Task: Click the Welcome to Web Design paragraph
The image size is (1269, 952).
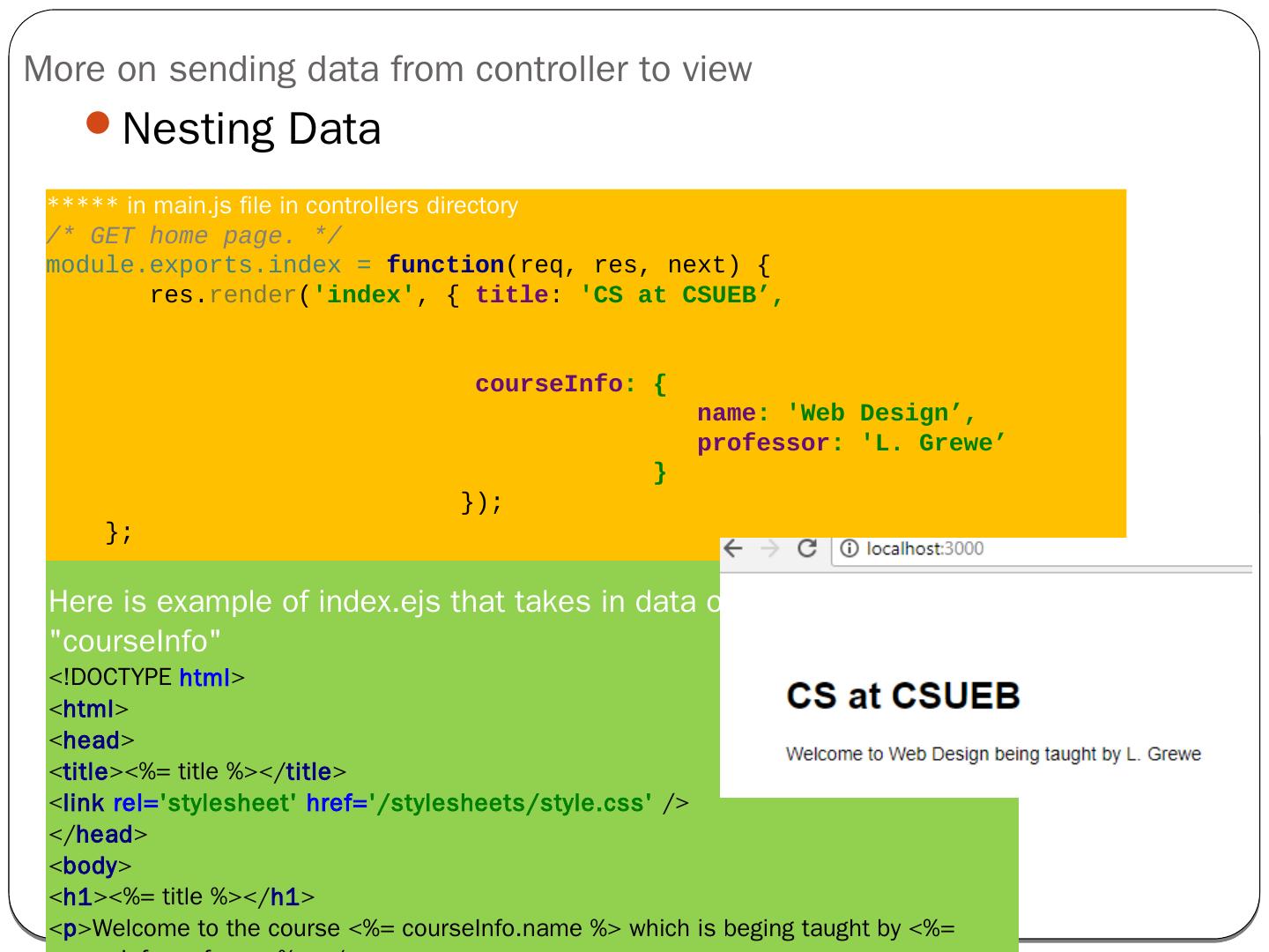Action: coord(993,755)
